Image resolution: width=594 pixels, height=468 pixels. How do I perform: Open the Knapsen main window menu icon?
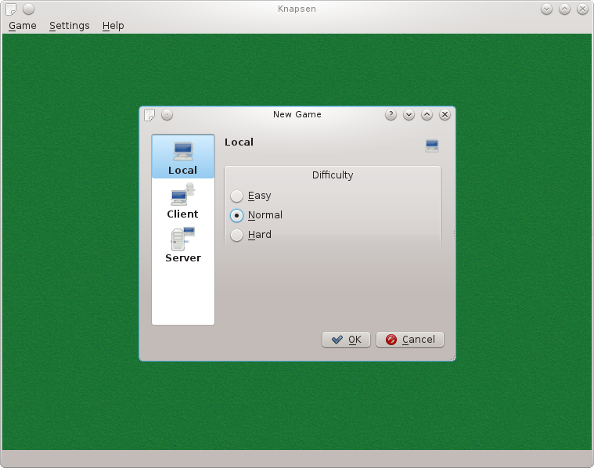pyautogui.click(x=11, y=9)
